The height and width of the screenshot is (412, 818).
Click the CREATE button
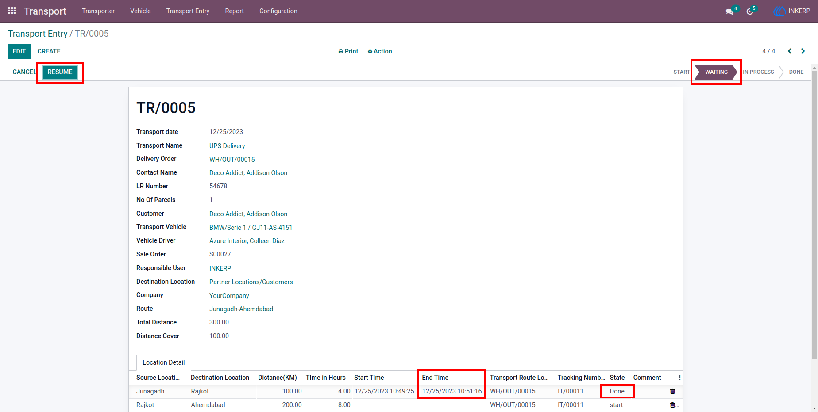click(49, 51)
